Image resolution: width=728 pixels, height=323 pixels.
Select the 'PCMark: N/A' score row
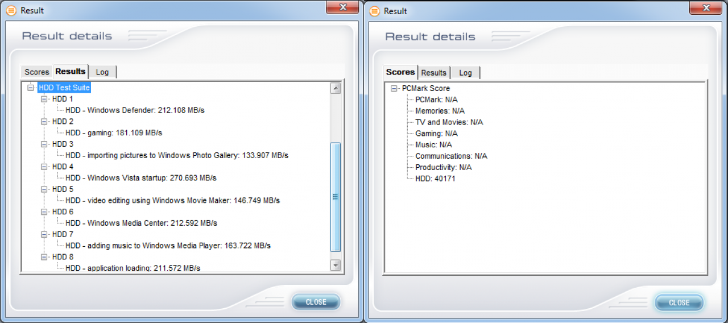pyautogui.click(x=436, y=100)
